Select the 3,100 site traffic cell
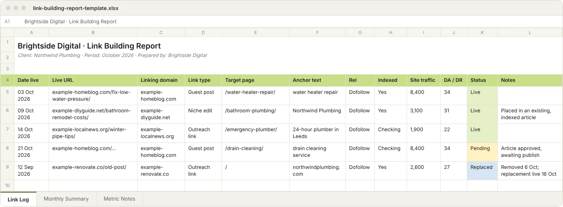This screenshot has height=207, width=563. coord(423,114)
